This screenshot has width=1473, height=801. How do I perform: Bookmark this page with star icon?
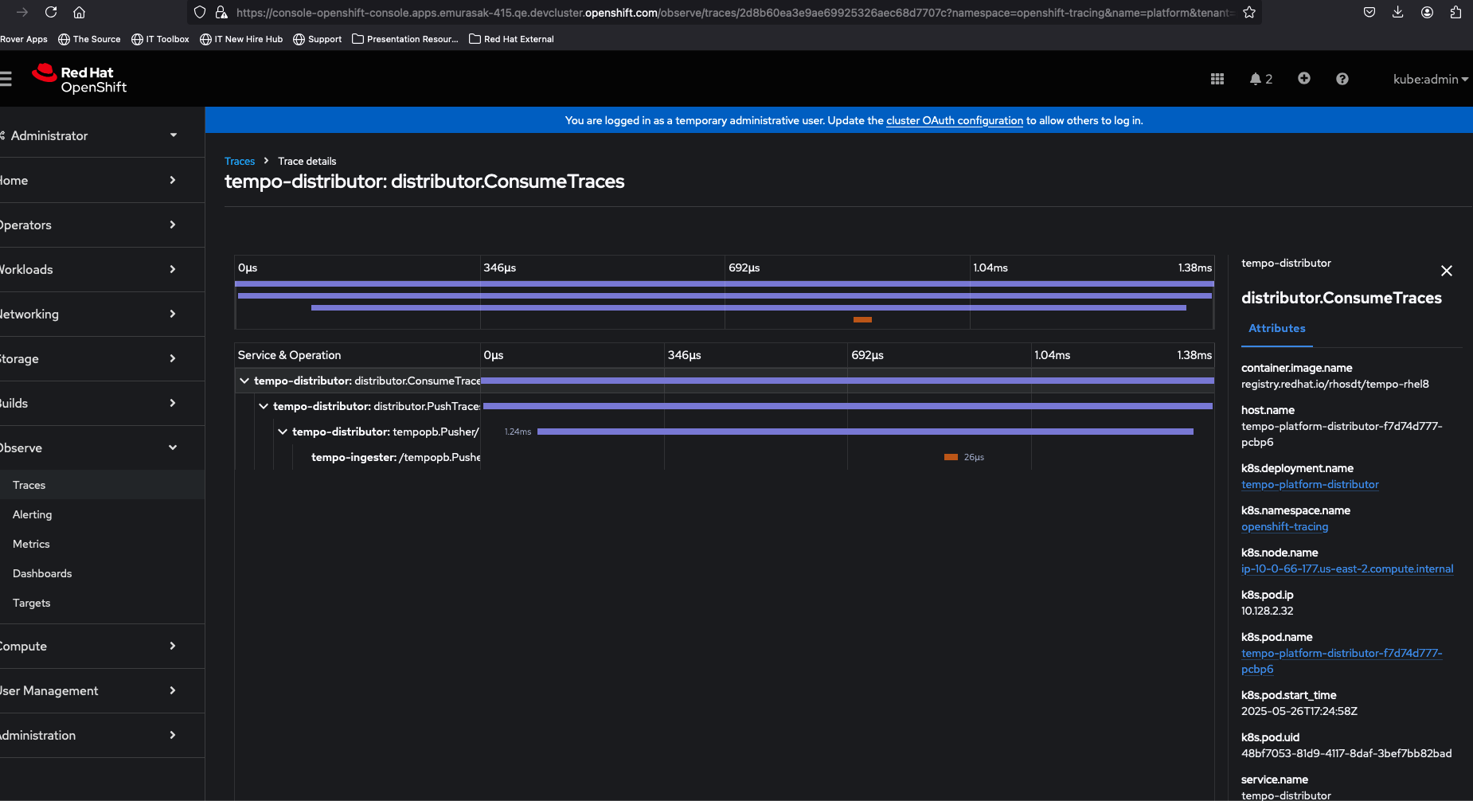[1249, 12]
